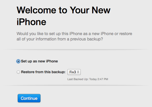This screenshot has width=152, height=107.
Task: Click the 'Set up as new iPhone' label text
Action: click(x=39, y=61)
